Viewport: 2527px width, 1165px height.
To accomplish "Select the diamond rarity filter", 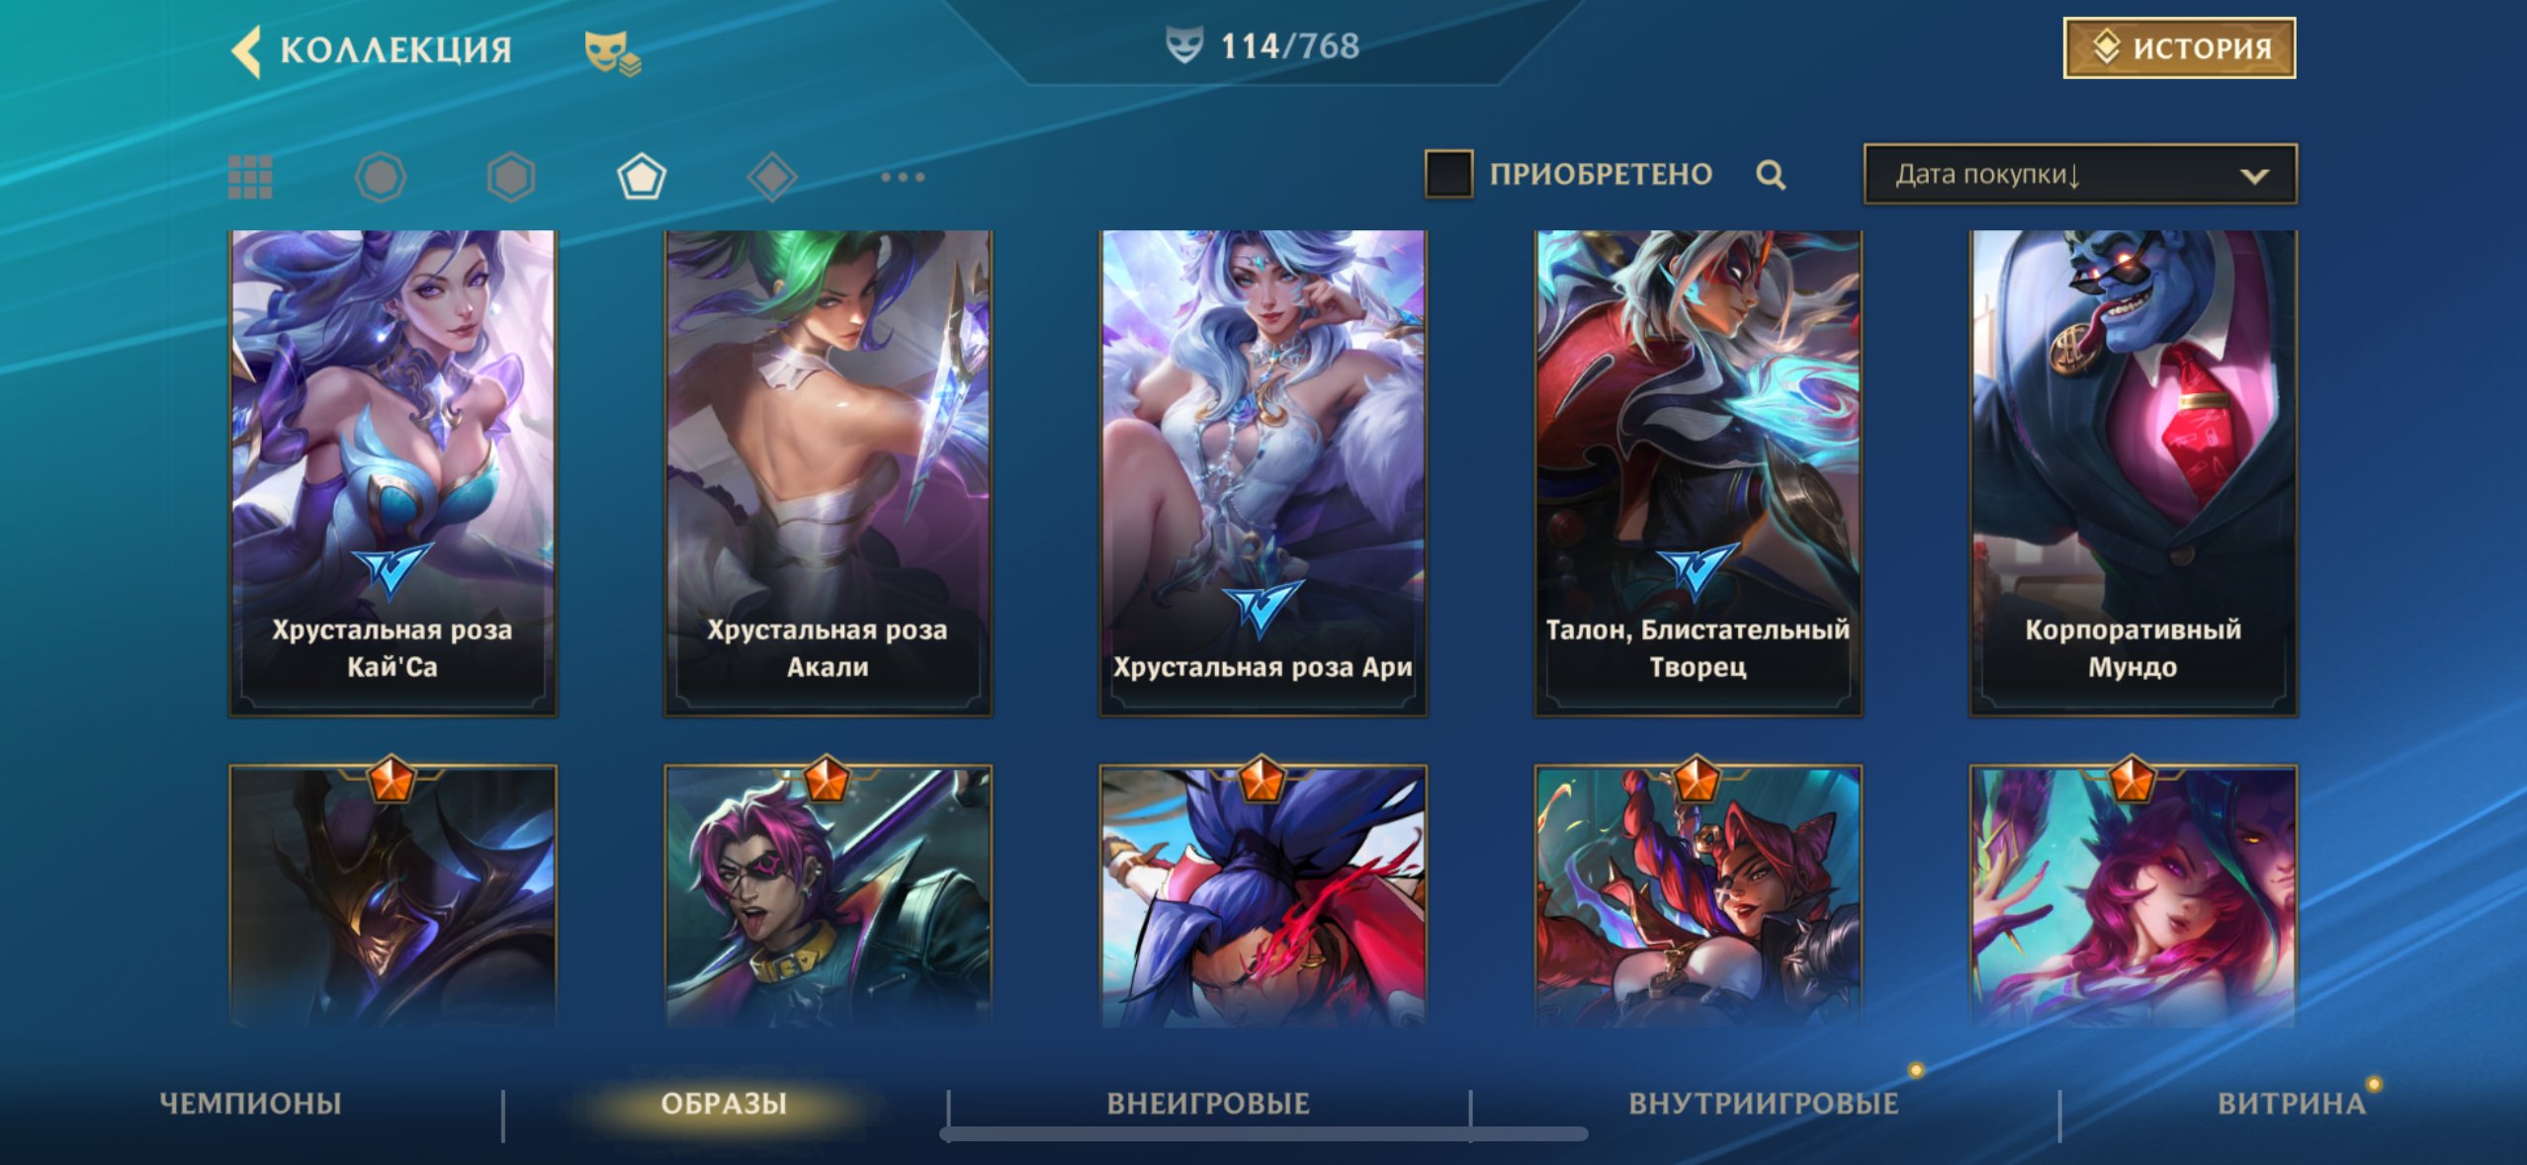I will pos(772,178).
